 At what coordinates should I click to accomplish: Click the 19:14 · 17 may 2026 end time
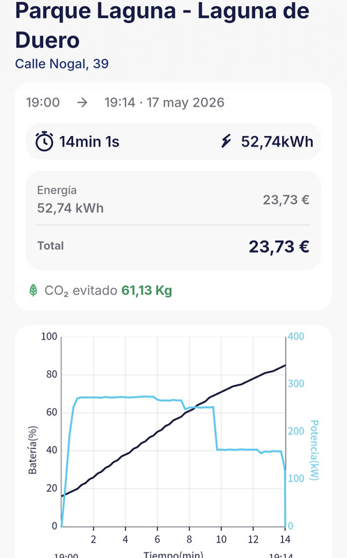(164, 103)
